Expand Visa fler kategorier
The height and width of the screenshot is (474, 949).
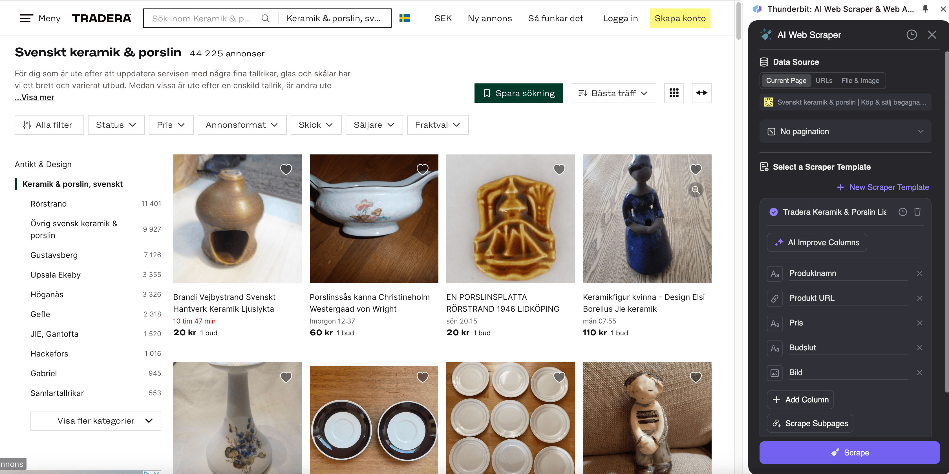(x=96, y=420)
